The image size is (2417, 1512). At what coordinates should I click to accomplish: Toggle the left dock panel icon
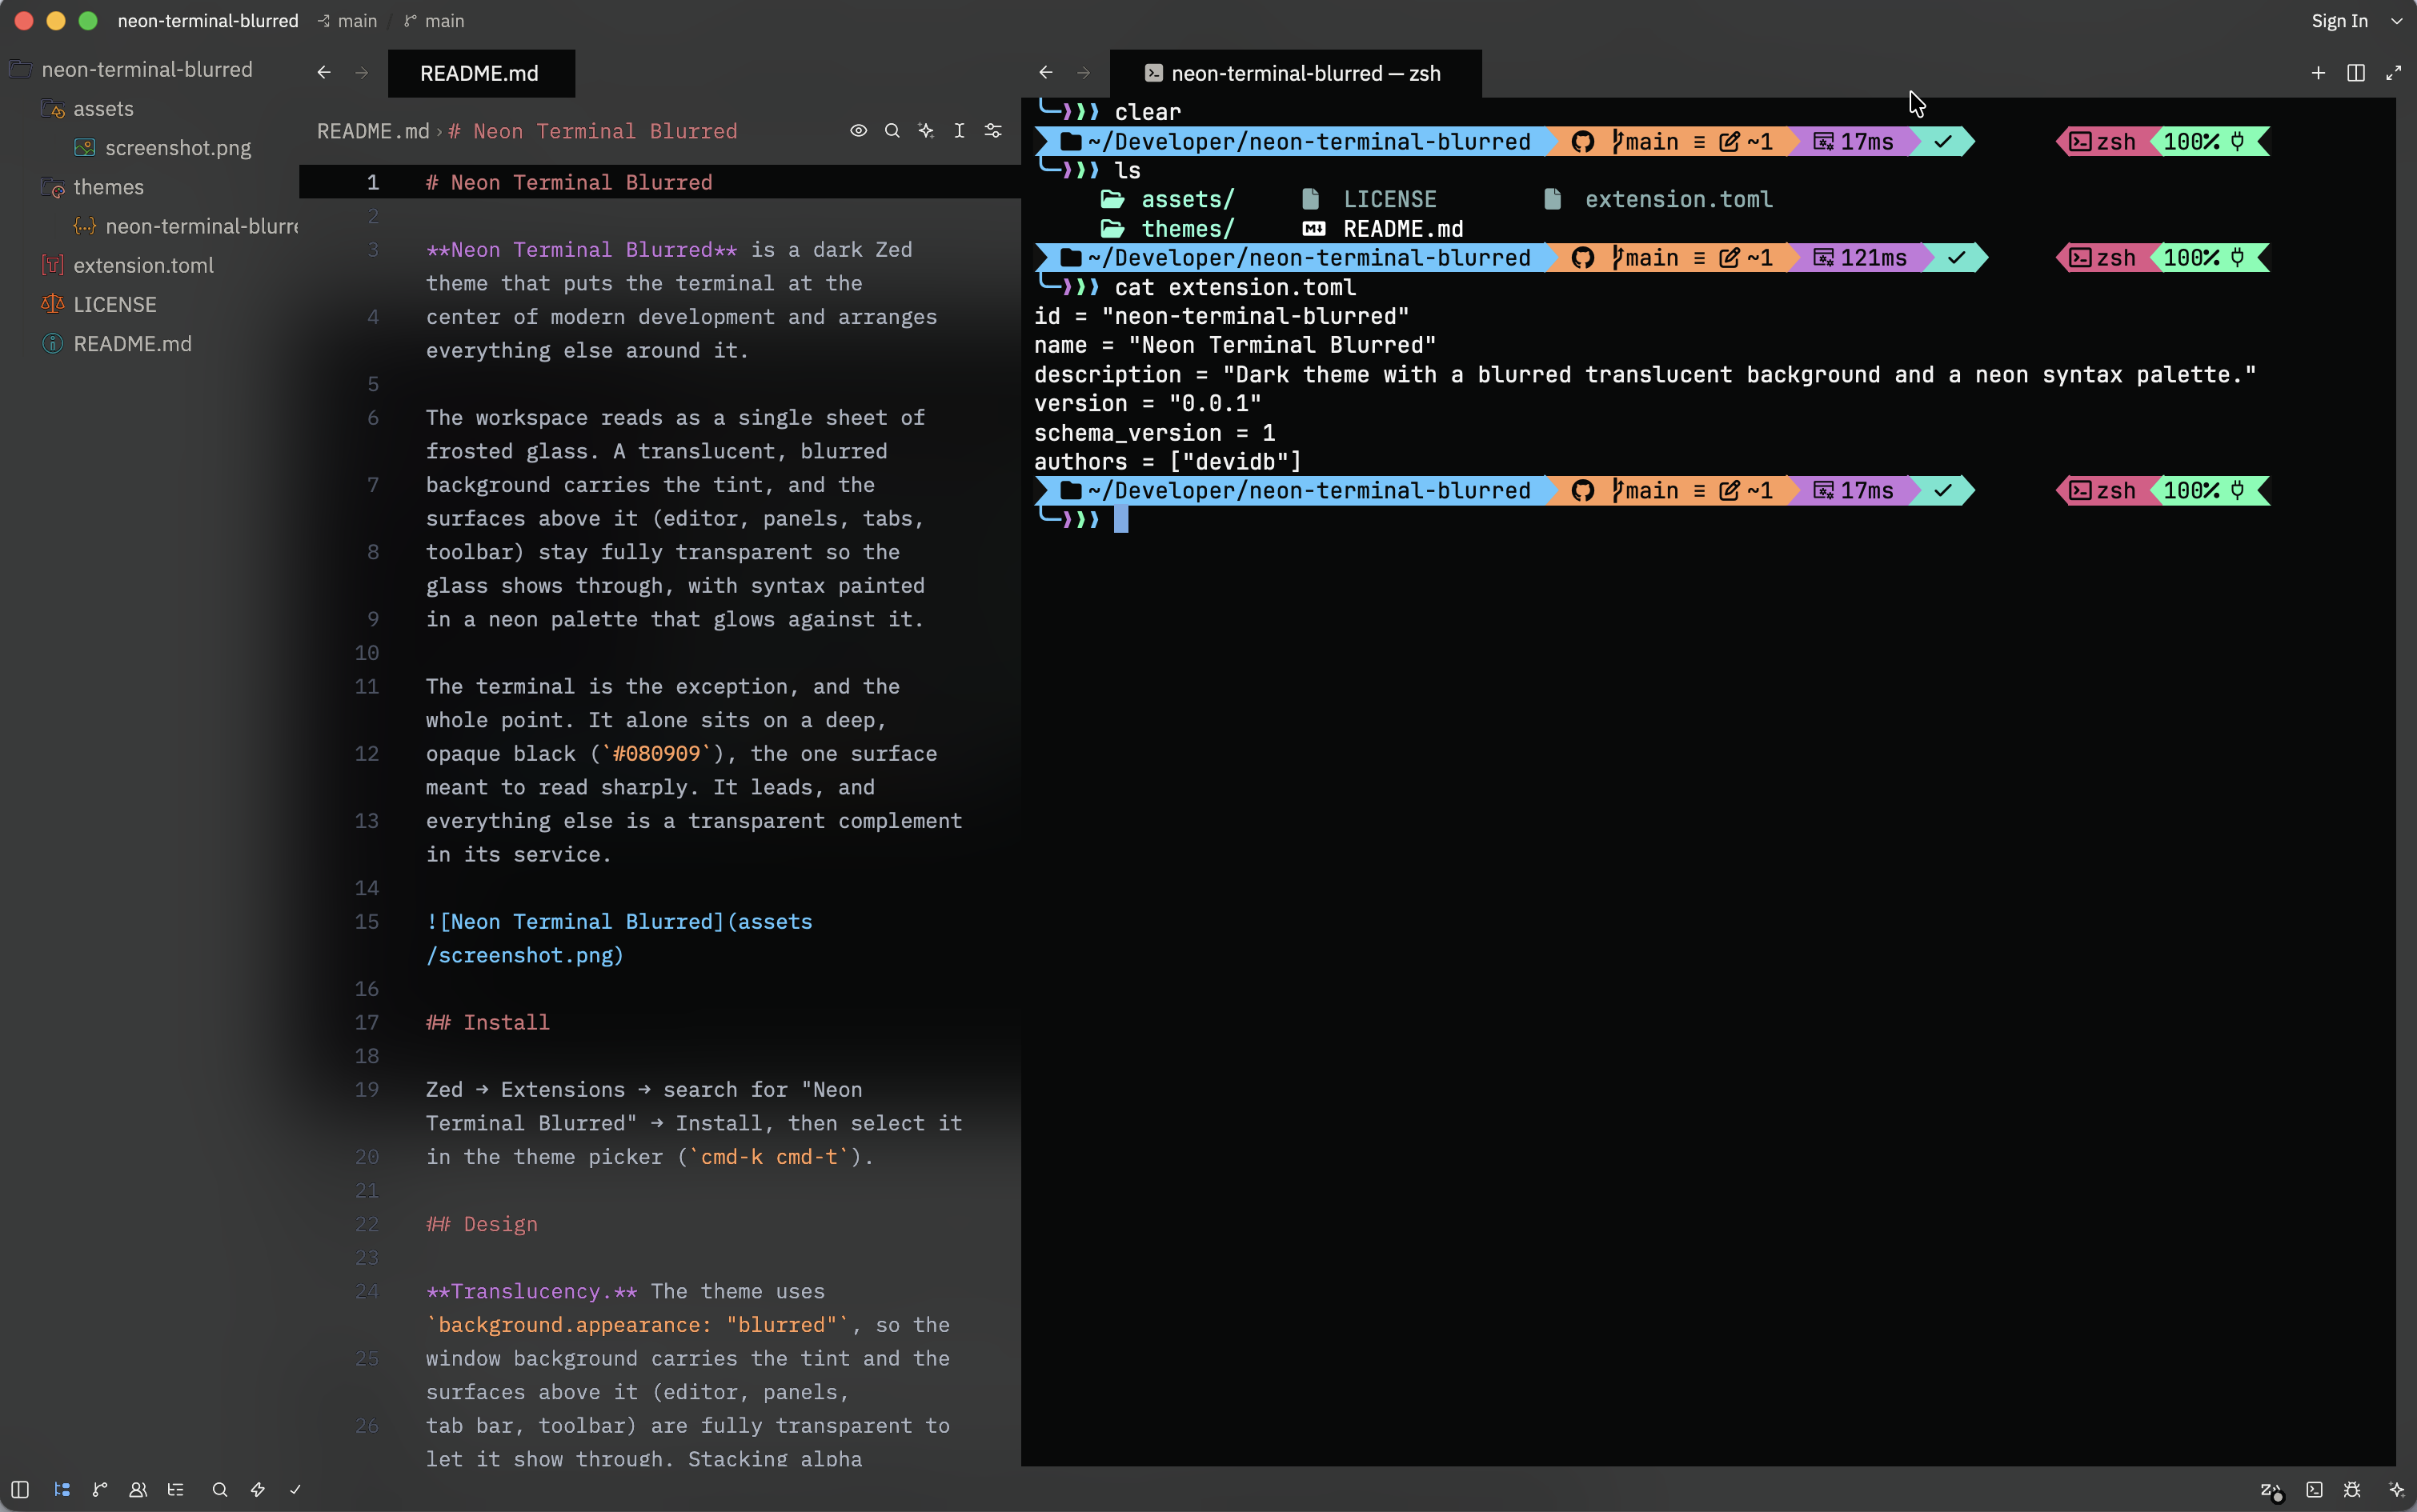(20, 1489)
